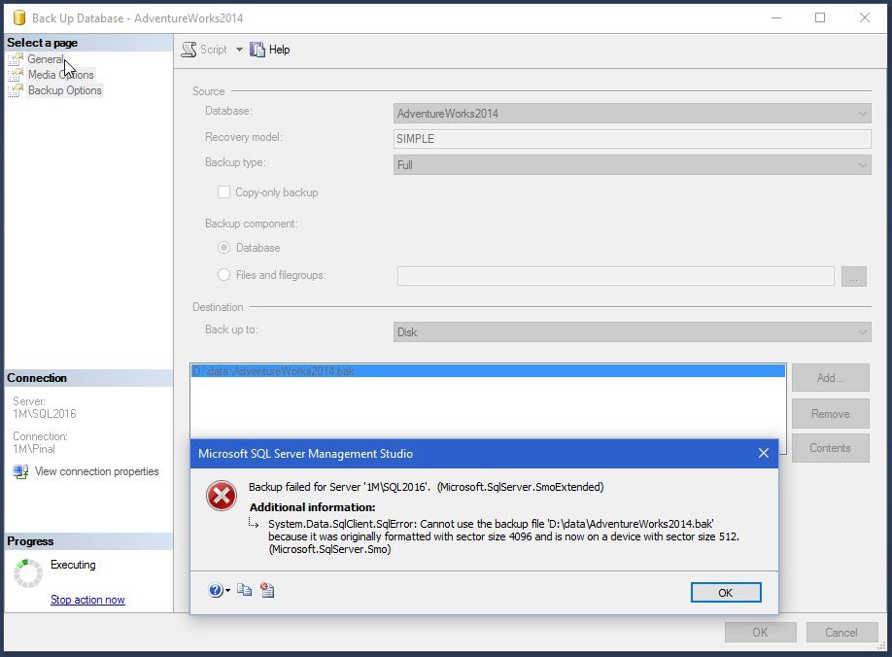Image resolution: width=892 pixels, height=657 pixels.
Task: Select the Files and filegroups radio button
Action: pos(224,275)
